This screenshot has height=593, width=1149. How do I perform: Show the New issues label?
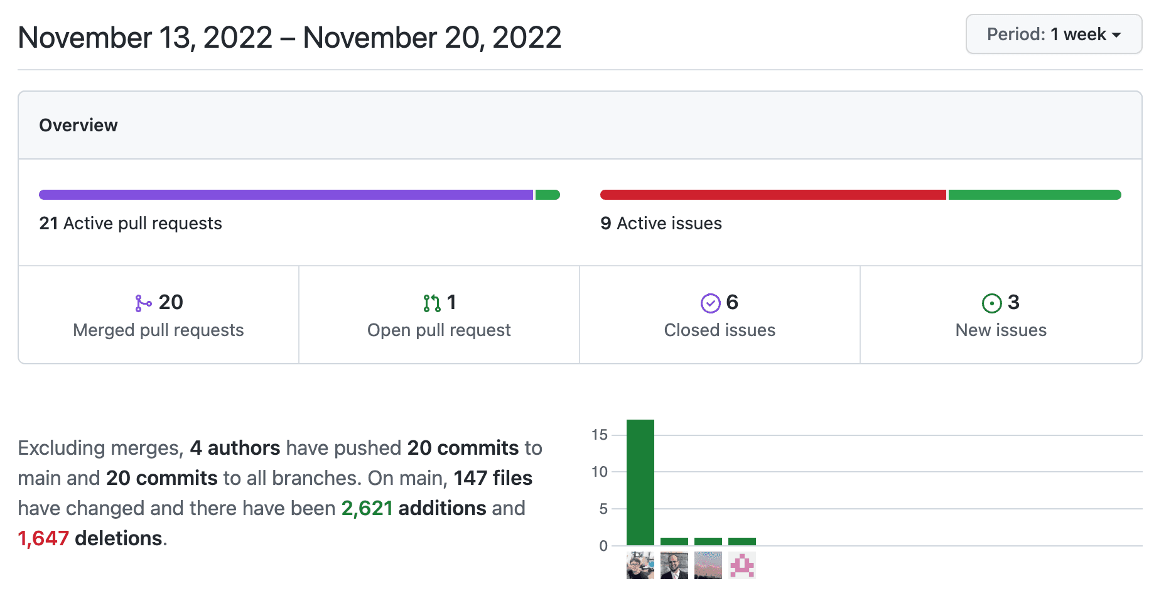[1001, 330]
